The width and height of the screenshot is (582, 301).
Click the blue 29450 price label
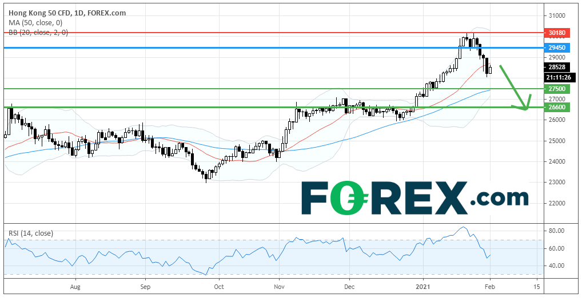[x=556, y=47]
